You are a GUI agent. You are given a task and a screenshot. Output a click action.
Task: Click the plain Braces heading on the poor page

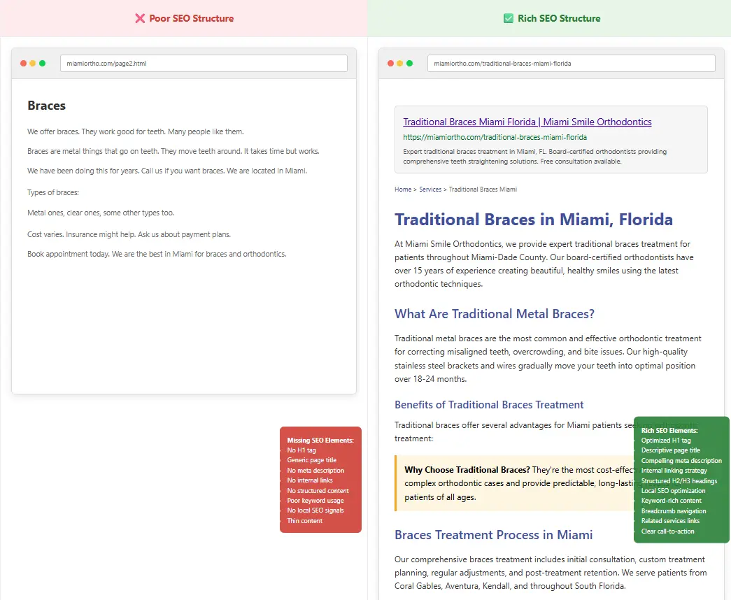(47, 106)
